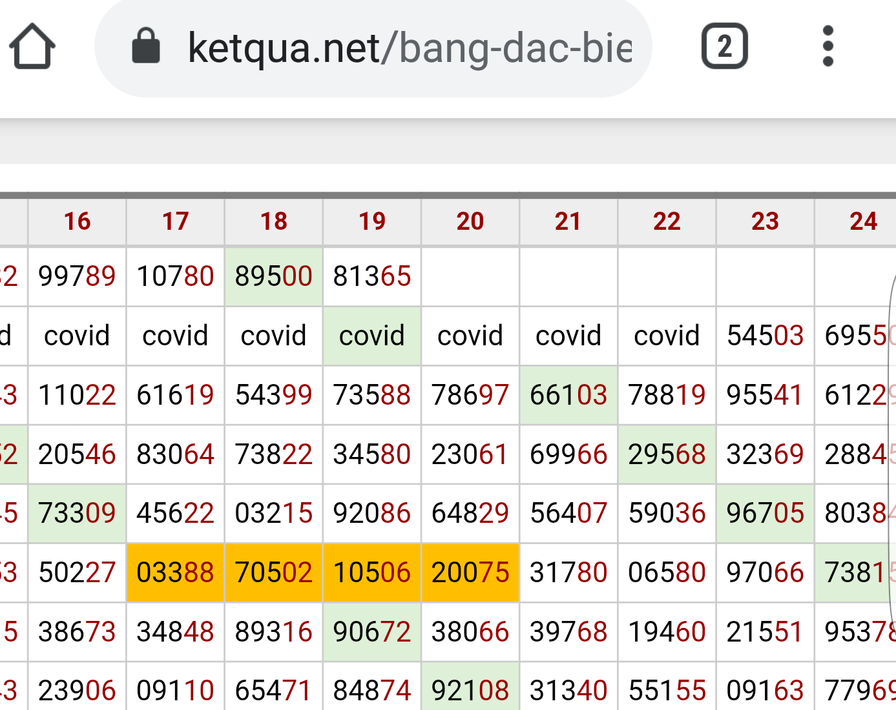Image resolution: width=896 pixels, height=710 pixels.
Task: Click orange cell 20075
Action: [x=470, y=573]
